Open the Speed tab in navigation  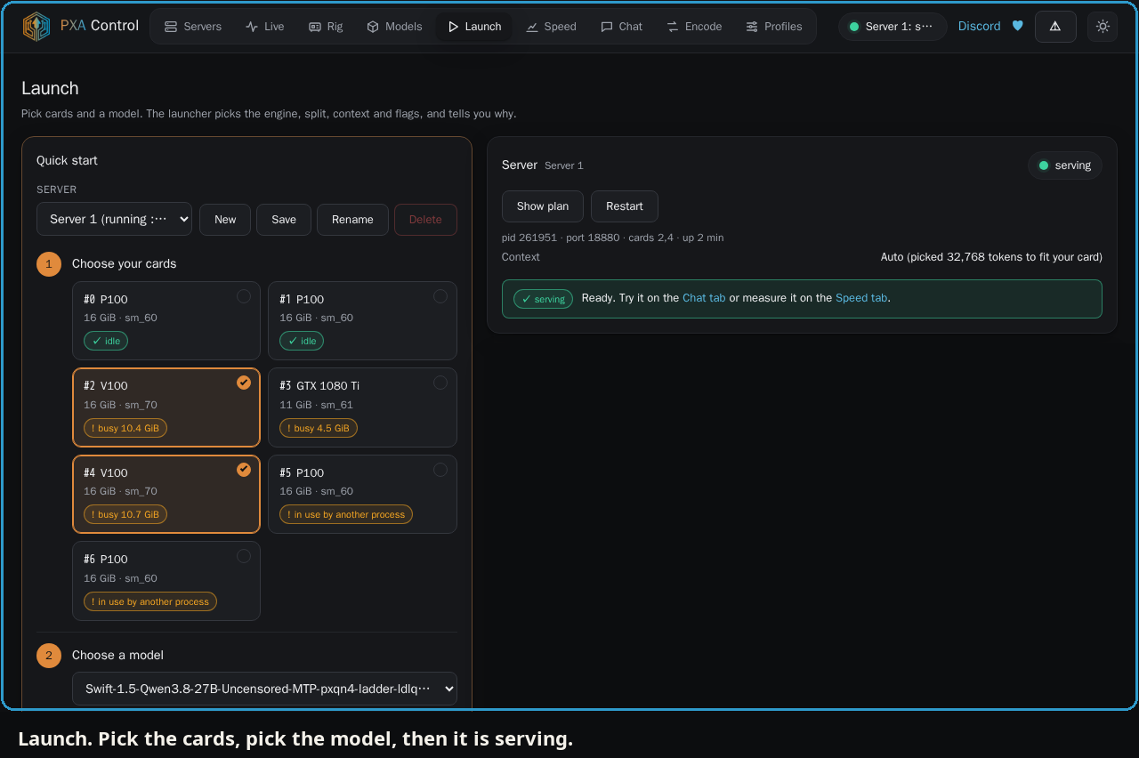(551, 27)
